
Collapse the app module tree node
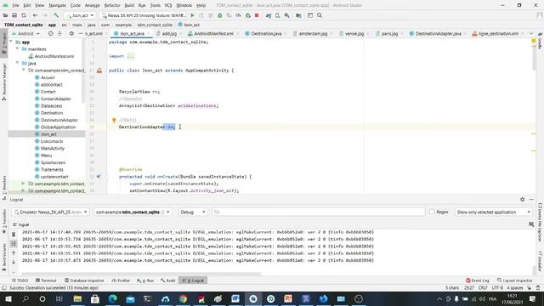coord(11,42)
